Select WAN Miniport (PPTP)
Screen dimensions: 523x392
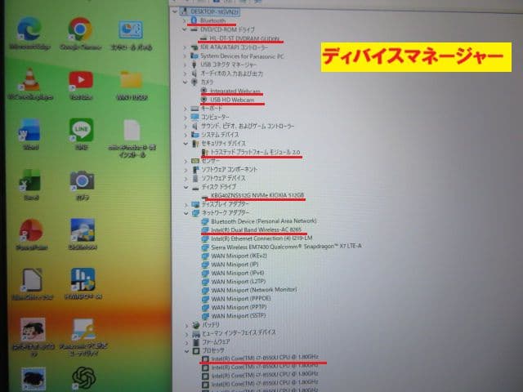[x=239, y=307]
